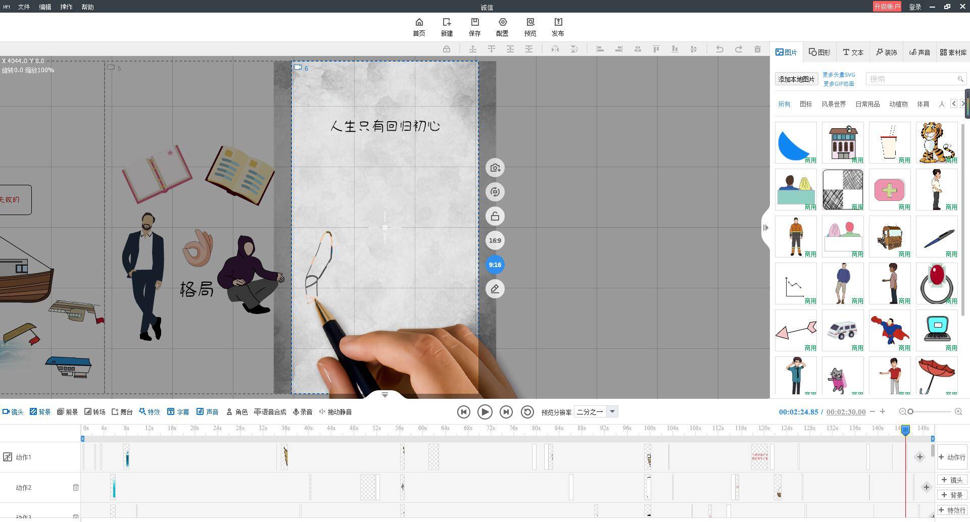Open the 预览分辨率 resolution dropdown
The width and height of the screenshot is (970, 522).
click(611, 411)
